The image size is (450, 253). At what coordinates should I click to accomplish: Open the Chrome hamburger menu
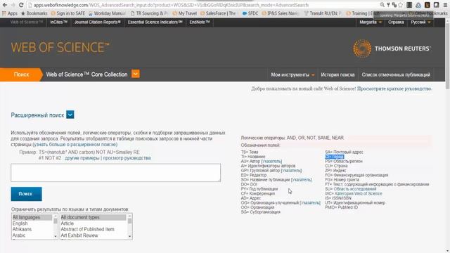445,5
